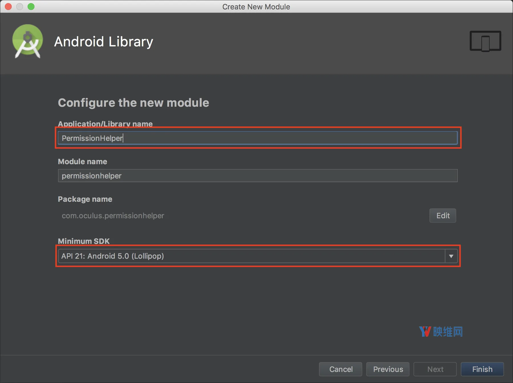Select the API 21 Lollipop combo box
This screenshot has width=513, height=383.
pyautogui.click(x=258, y=256)
